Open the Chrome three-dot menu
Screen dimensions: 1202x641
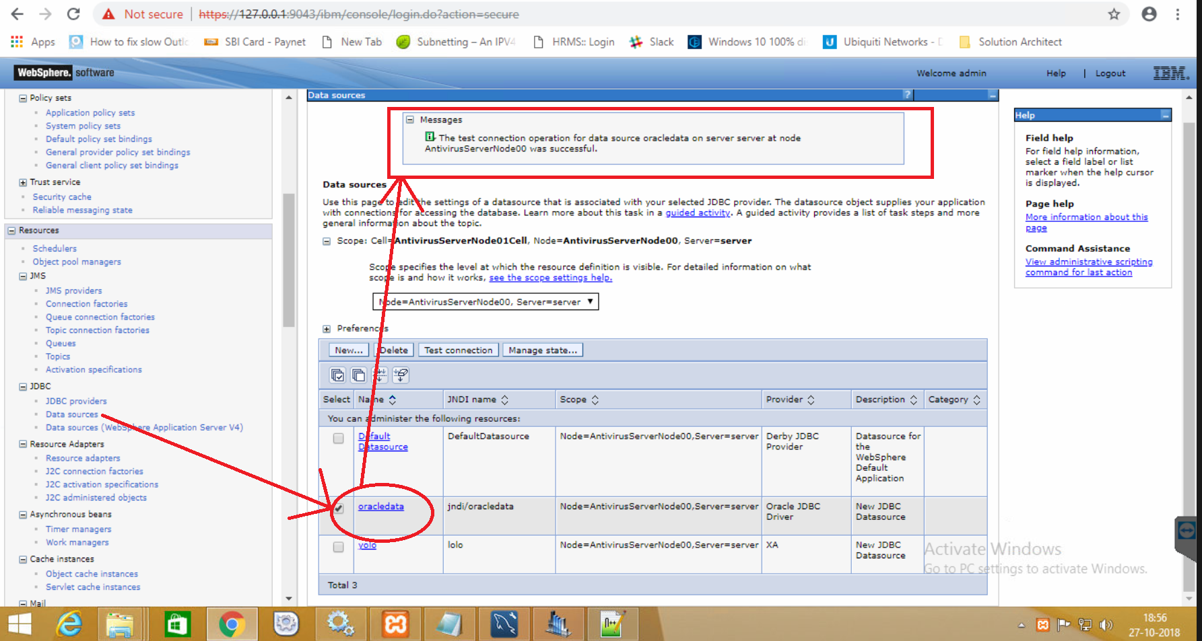click(x=1178, y=14)
